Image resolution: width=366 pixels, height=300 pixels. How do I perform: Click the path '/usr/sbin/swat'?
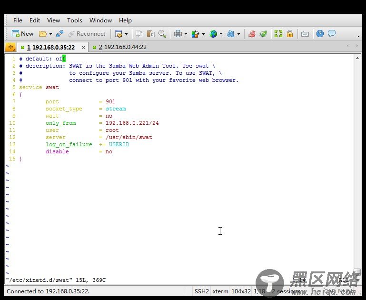click(129, 137)
